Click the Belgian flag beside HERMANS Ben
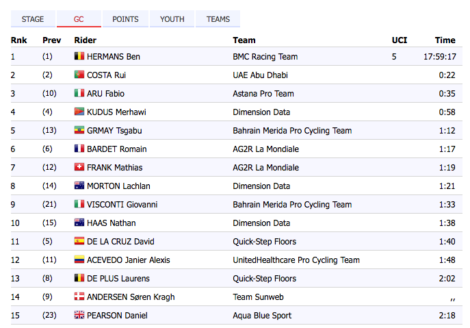The height and width of the screenshot is (328, 470). 79,57
